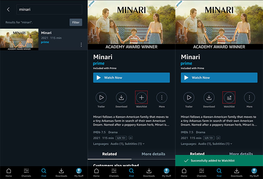Click Watch Now in the middle screen
Image resolution: width=263 pixels, height=179 pixels.
(132, 78)
